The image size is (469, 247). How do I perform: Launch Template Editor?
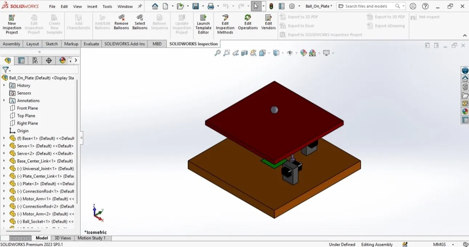(203, 24)
